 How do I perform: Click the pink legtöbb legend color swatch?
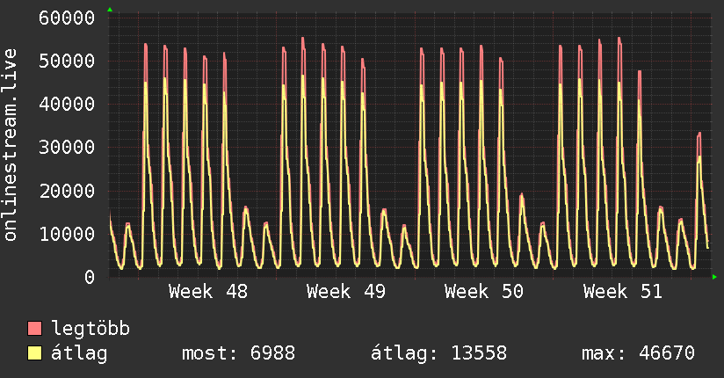click(34, 328)
